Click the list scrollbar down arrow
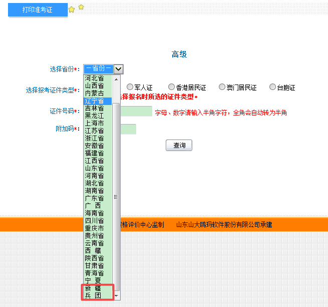Image resolution: width=328 pixels, height=307 pixels. [117, 296]
